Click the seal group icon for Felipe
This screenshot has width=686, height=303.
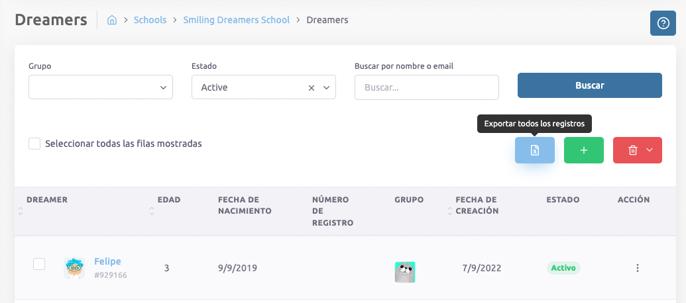(x=405, y=272)
